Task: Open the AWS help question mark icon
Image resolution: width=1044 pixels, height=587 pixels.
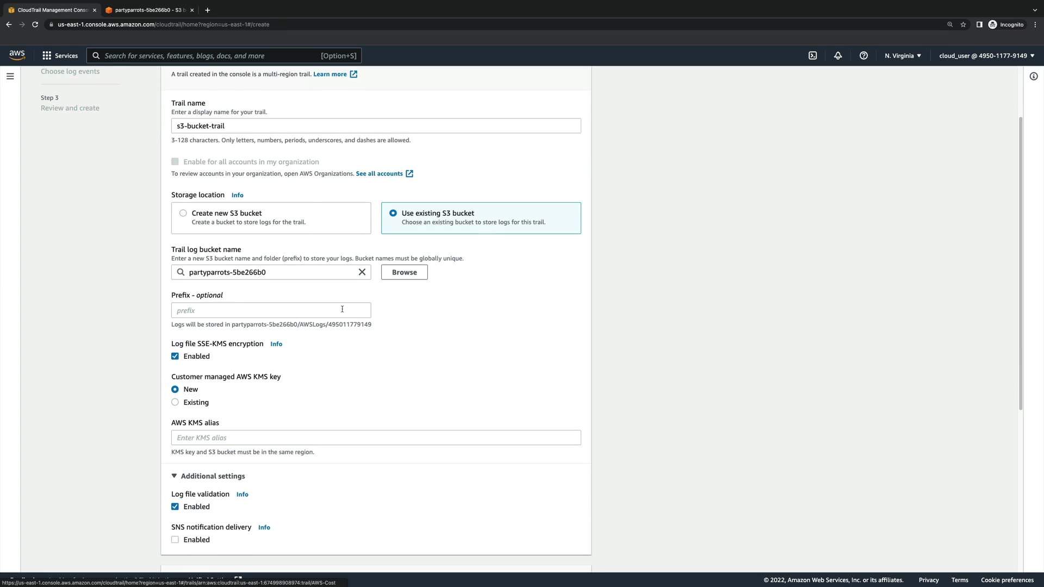Action: [863, 55]
